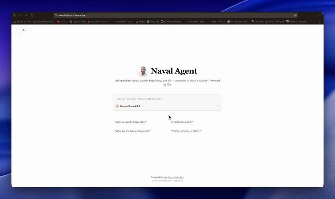Open the GitHub transformers/examp... bookmark
Viewport: 335px width, 199px height.
(x=172, y=21)
